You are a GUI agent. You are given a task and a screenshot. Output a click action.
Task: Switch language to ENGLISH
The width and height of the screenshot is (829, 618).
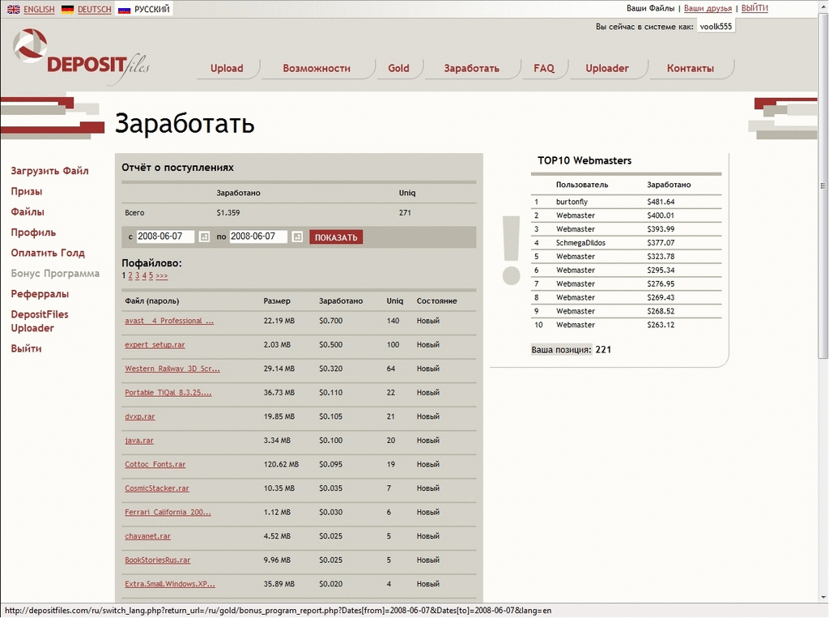click(x=39, y=10)
